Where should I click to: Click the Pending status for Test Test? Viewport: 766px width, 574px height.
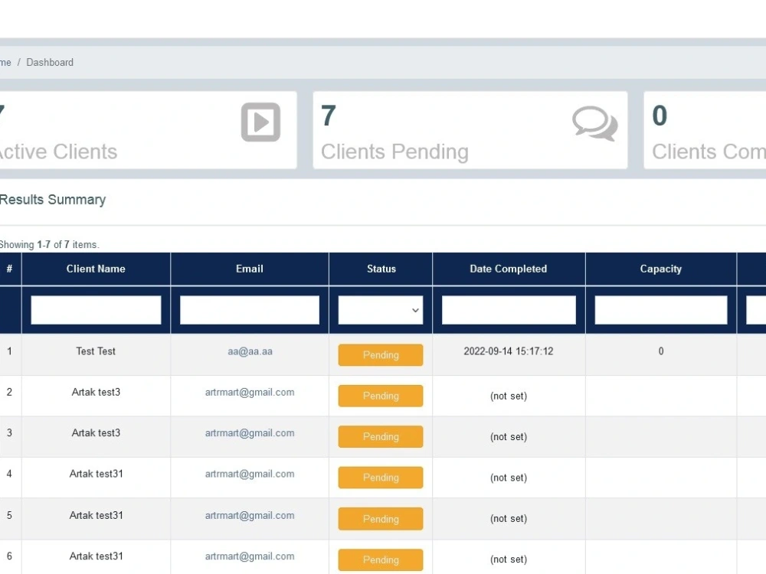point(381,355)
